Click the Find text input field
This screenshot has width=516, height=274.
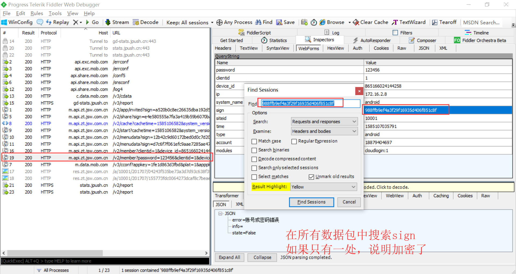(x=310, y=103)
